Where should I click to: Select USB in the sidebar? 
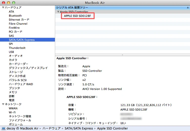[11, 52]
